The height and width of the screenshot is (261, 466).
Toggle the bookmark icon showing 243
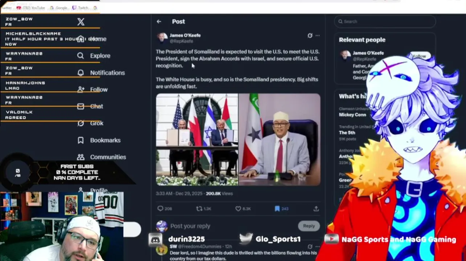click(x=277, y=208)
